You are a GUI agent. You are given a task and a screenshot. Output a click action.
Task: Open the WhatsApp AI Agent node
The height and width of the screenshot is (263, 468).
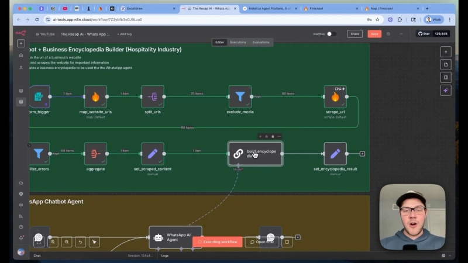click(x=175, y=237)
